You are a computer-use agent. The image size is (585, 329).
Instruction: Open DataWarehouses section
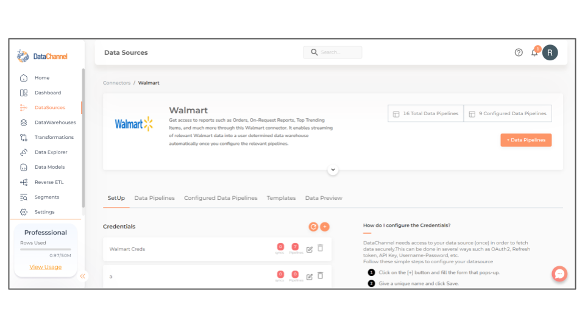[x=55, y=122]
